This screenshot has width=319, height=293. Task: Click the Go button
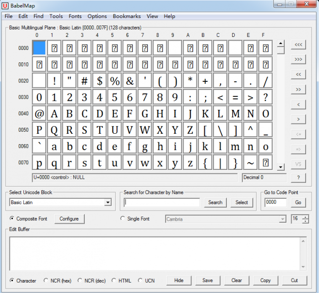(298, 203)
